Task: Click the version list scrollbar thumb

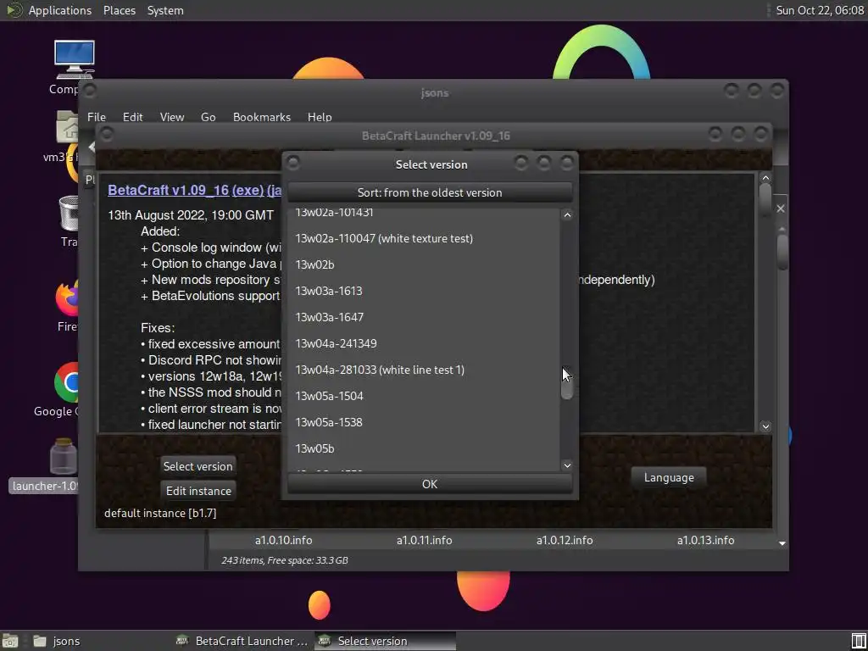Action: [567, 382]
